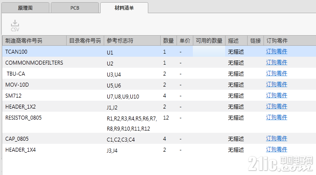Follow 订购零件 link for HEADER_1X4
The width and height of the screenshot is (316, 175).
pyautogui.click(x=276, y=150)
